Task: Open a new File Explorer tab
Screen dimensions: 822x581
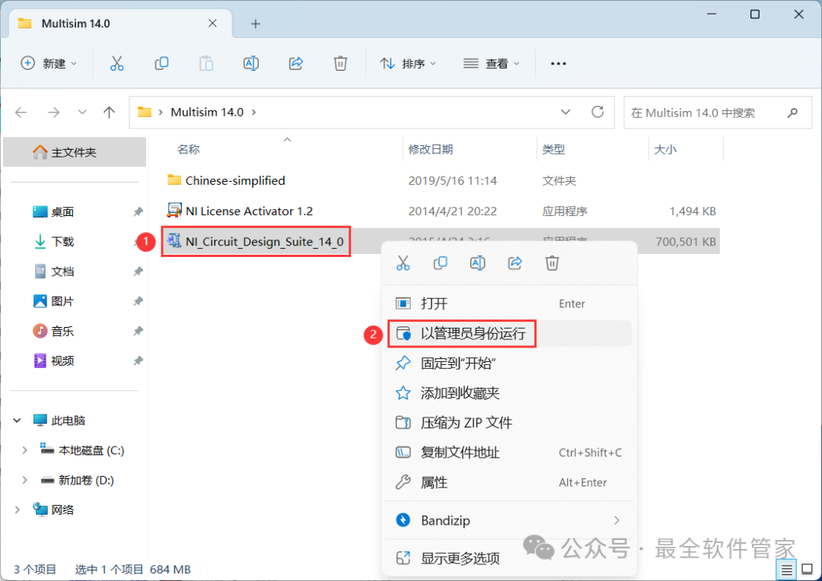Action: pos(255,24)
